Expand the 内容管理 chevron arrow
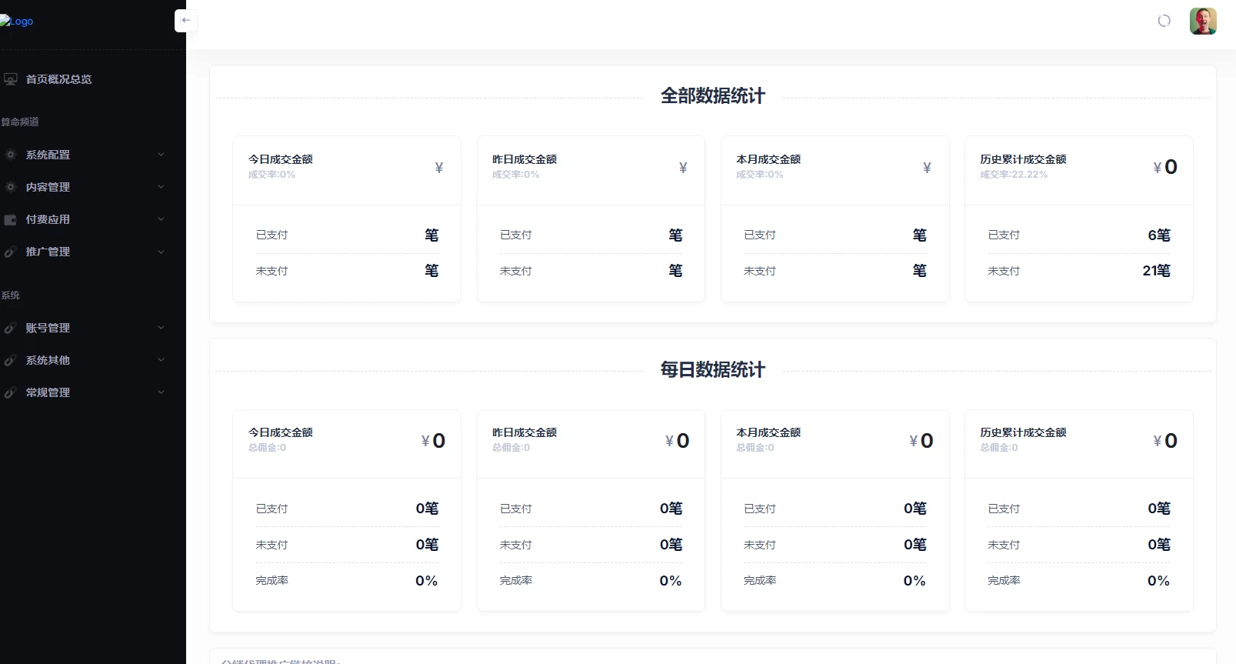 [x=161, y=187]
